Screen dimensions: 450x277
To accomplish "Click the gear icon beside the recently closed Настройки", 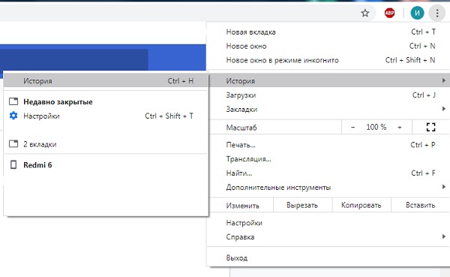I will [13, 116].
